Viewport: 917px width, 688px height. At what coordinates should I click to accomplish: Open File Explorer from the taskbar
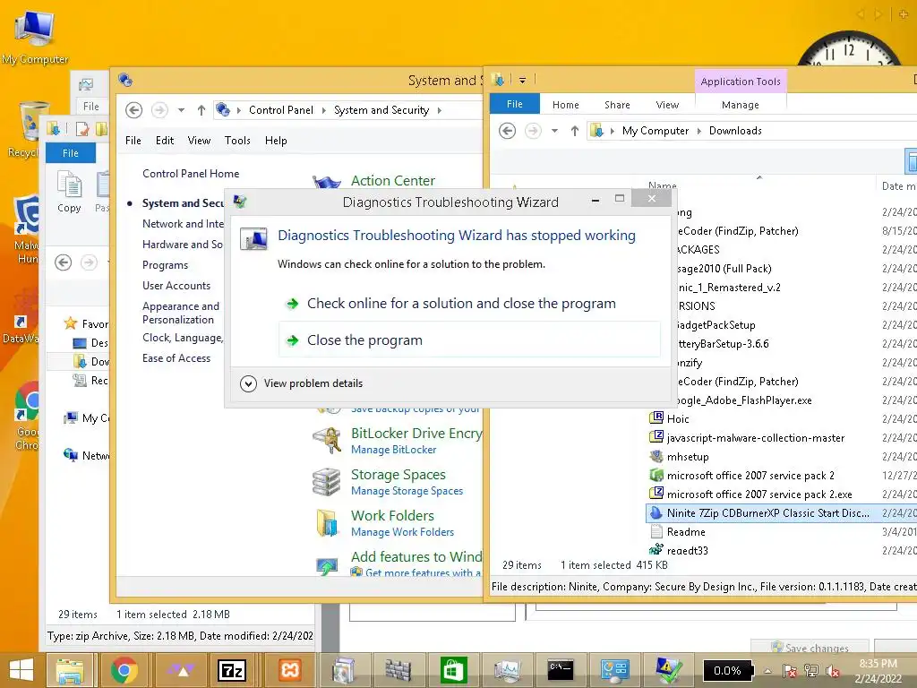(70, 670)
